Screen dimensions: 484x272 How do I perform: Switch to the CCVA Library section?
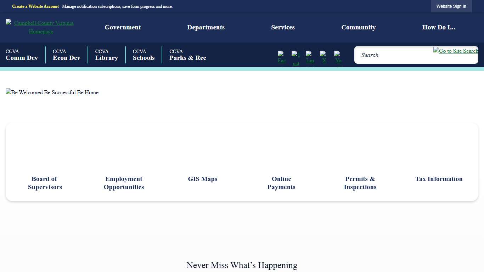pos(106,55)
